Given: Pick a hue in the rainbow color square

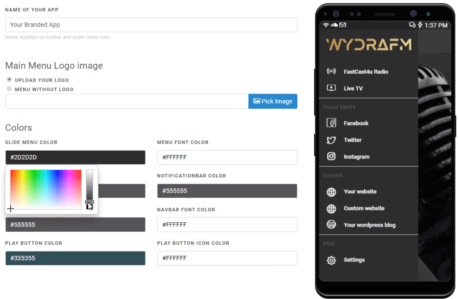Looking at the screenshot, I should 46,189.
